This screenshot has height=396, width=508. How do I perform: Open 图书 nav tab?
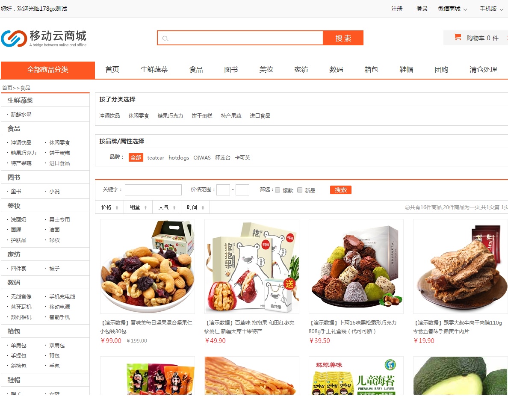(231, 70)
